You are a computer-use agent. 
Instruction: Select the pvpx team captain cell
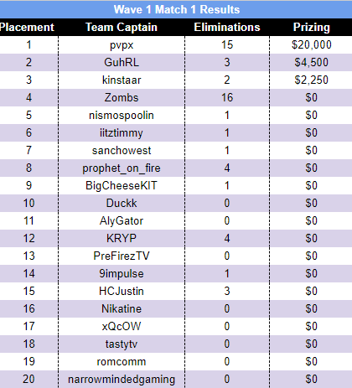pos(122,45)
